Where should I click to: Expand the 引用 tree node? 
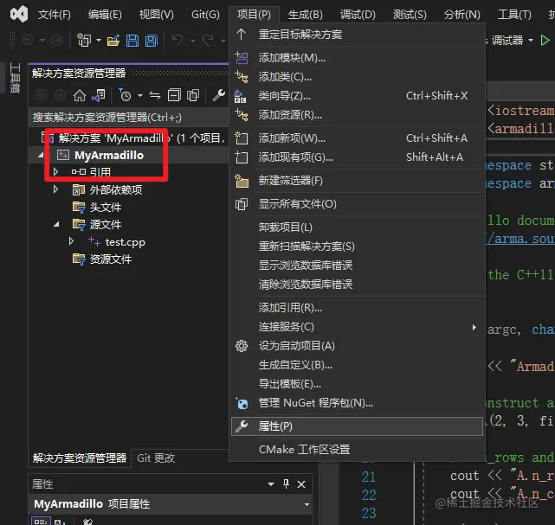[55, 172]
